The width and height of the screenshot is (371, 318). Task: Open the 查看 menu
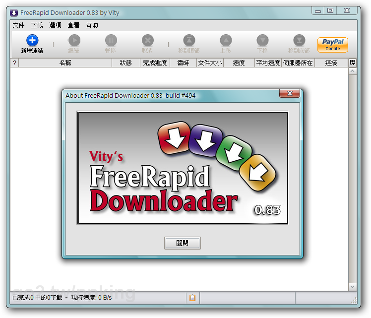click(x=73, y=25)
